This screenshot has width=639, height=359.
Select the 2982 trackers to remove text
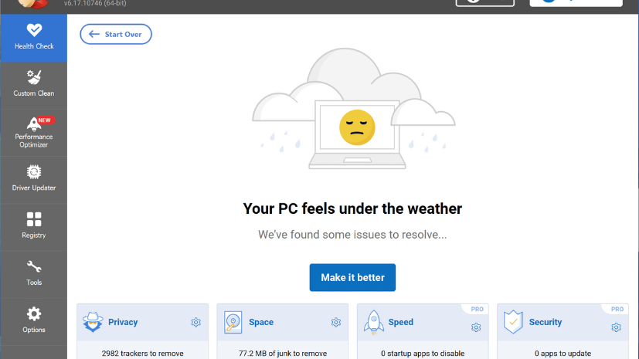(x=143, y=354)
